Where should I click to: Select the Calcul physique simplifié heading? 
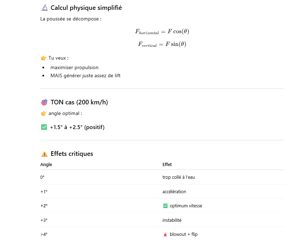coord(86,8)
